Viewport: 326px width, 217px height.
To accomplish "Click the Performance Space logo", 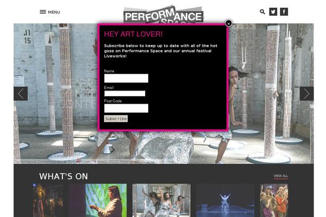I will (x=163, y=14).
